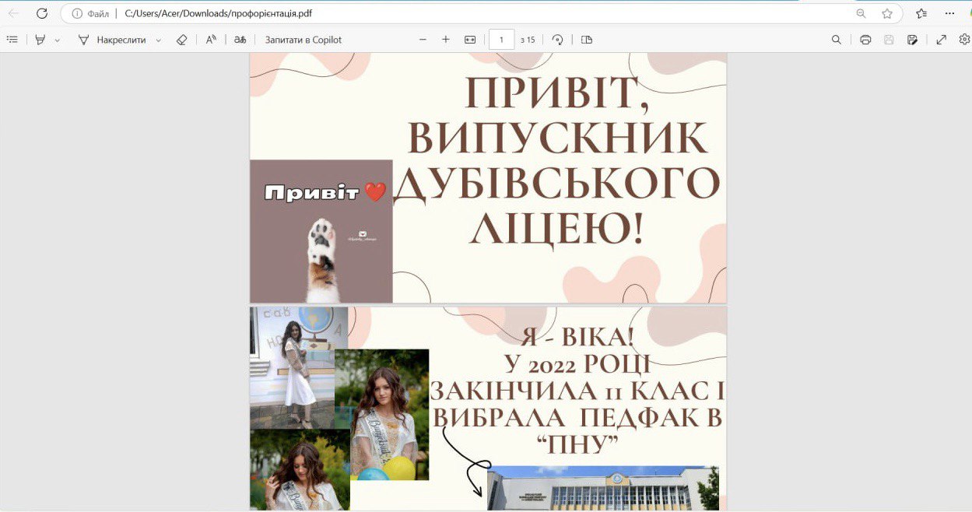This screenshot has width=972, height=512.
Task: Print the PDF document
Action: pos(865,40)
